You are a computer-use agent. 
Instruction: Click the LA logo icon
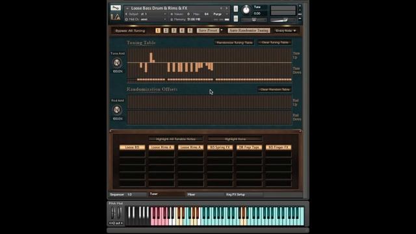point(116,17)
